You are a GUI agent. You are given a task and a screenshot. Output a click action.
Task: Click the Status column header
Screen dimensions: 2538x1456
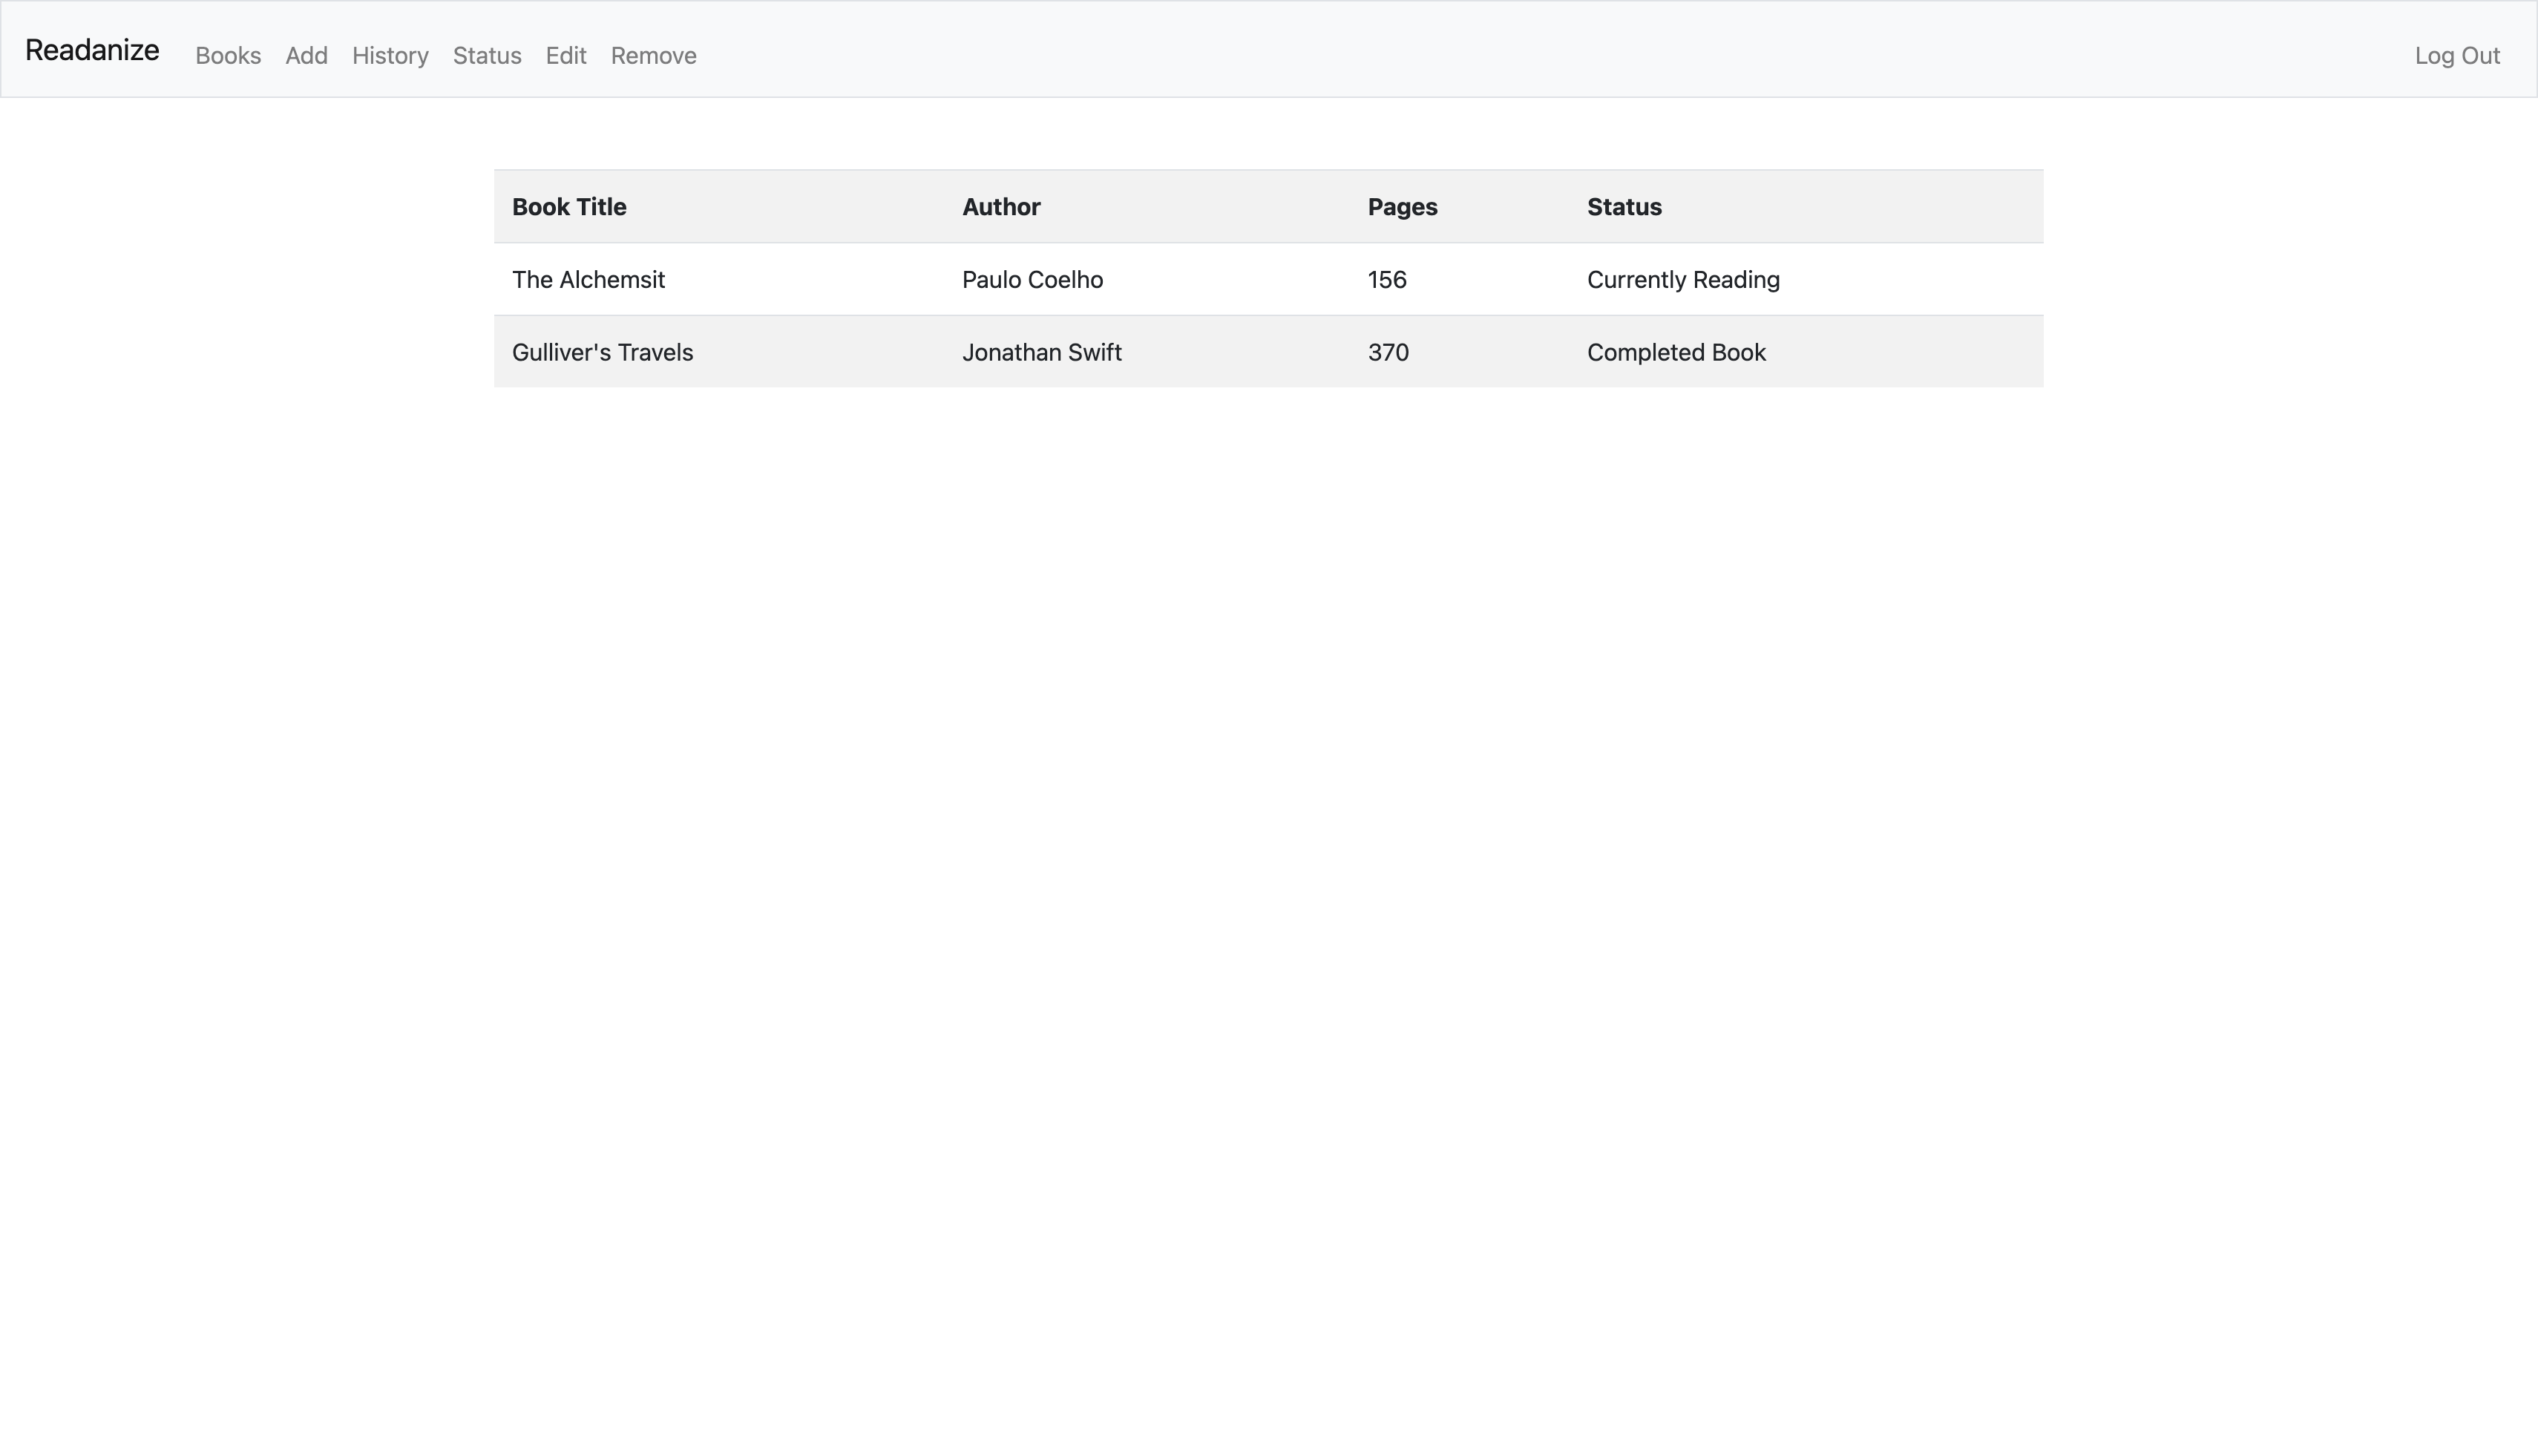(x=1624, y=207)
